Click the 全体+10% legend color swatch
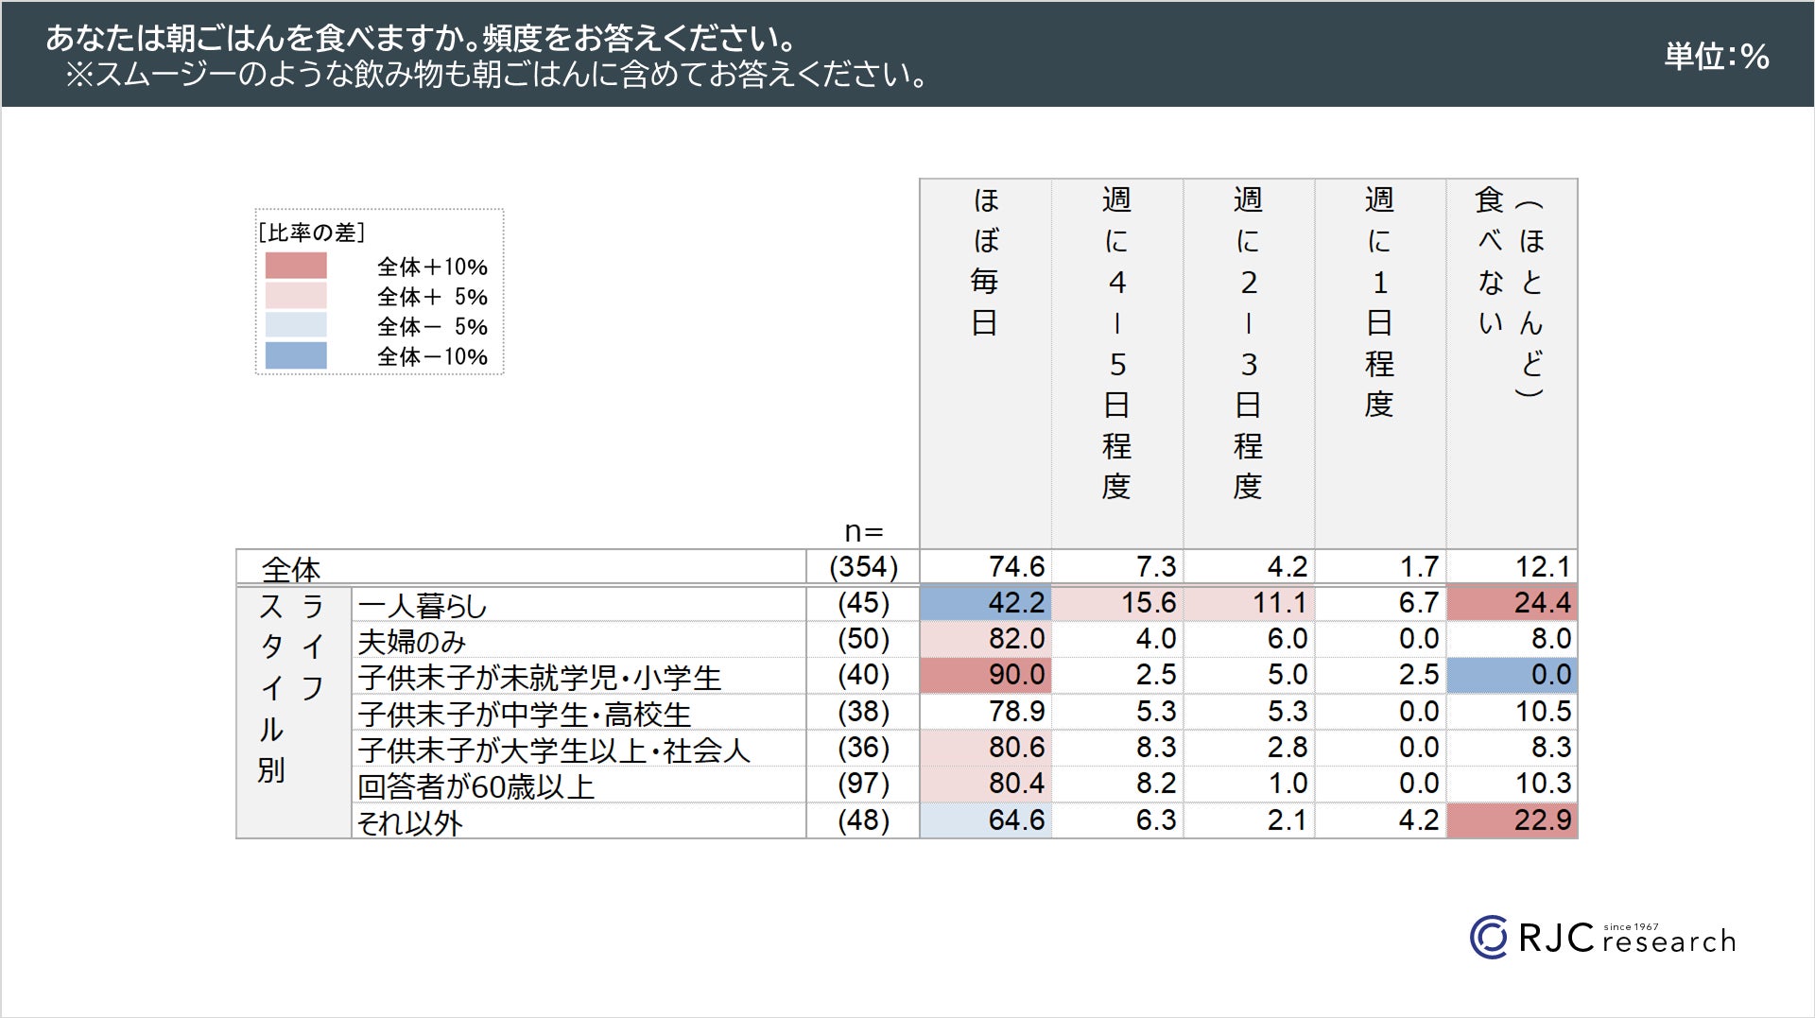The width and height of the screenshot is (1815, 1018). tap(296, 266)
